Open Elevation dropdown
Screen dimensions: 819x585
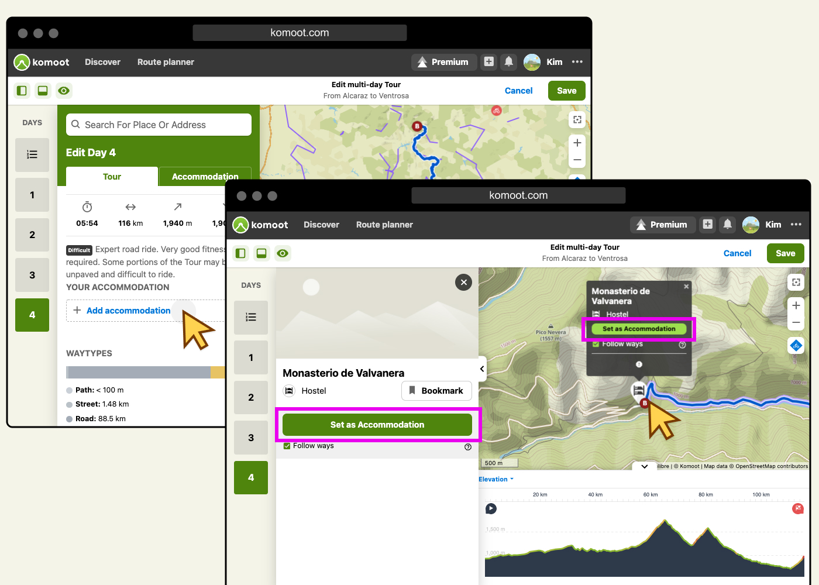tap(496, 479)
